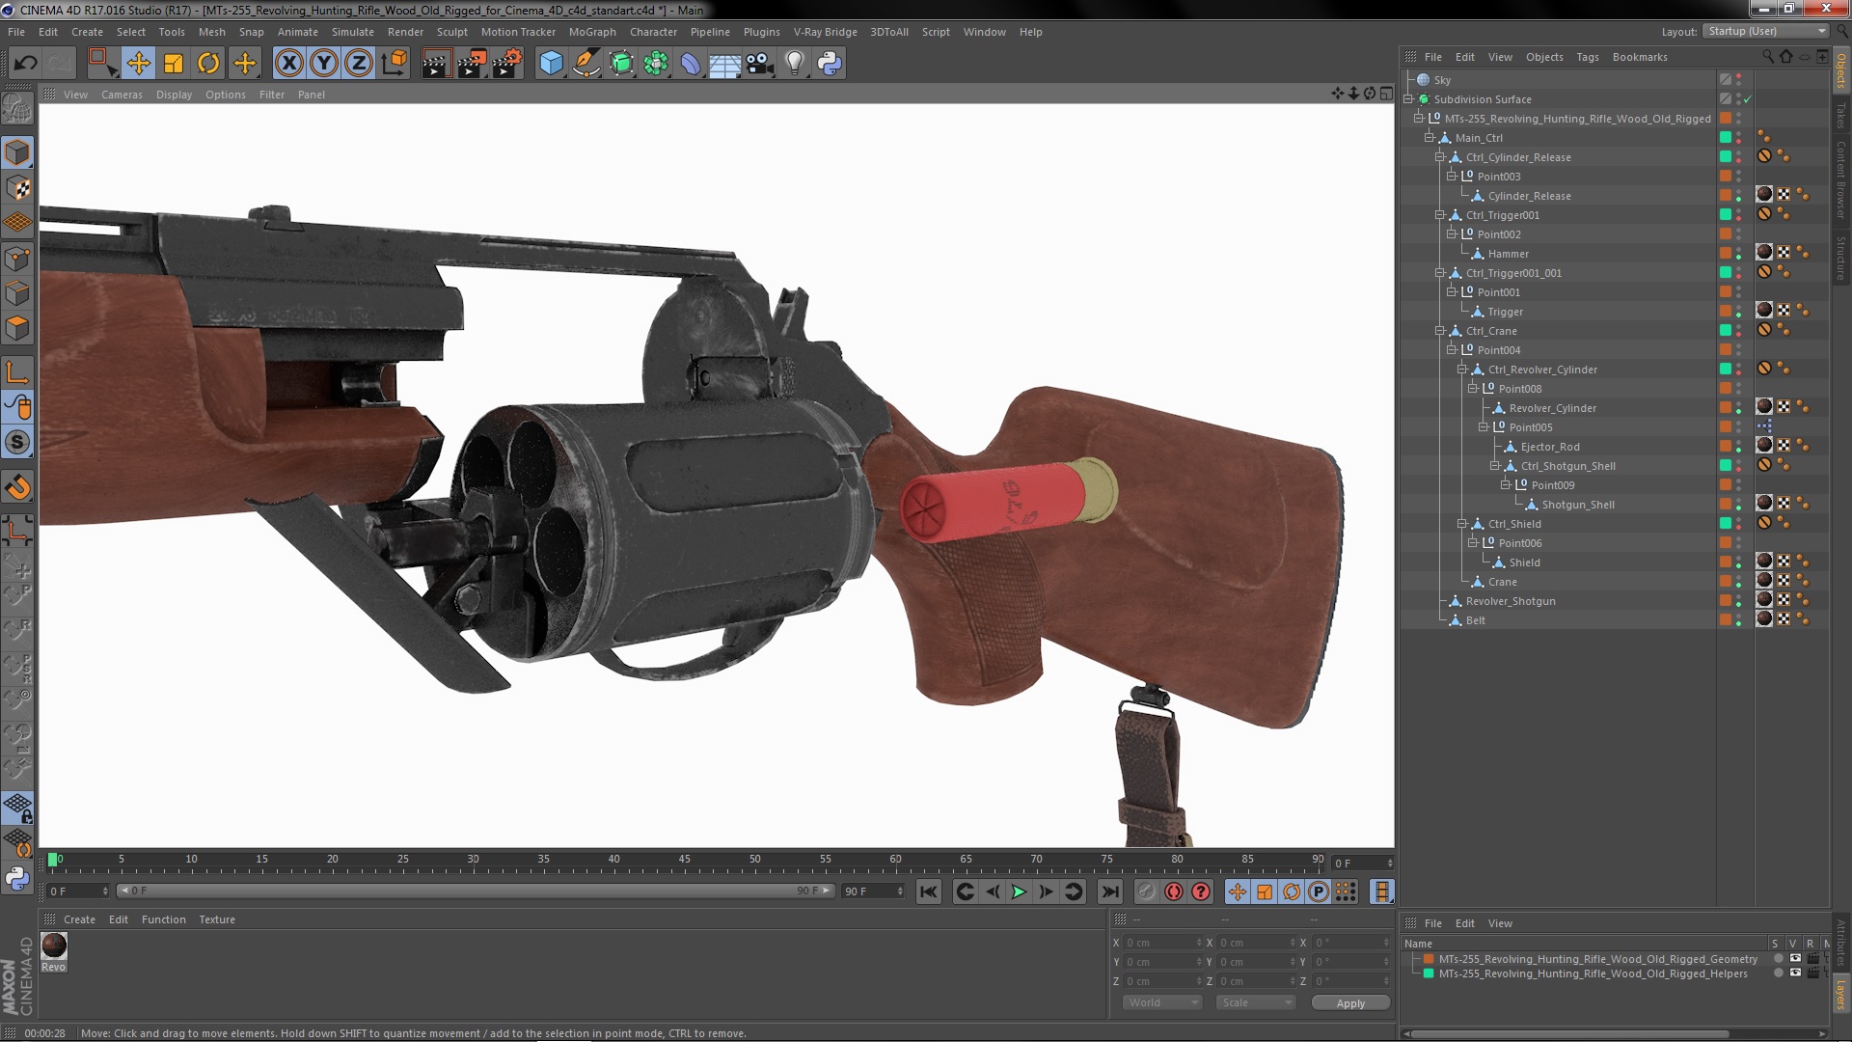Screen dimensions: 1852x1042
Task: Collapse Ctrl_Shield node
Action: [x=1462, y=524]
